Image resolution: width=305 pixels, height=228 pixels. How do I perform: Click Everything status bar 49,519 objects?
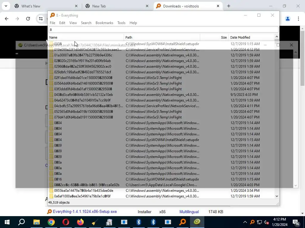[x=59, y=202]
